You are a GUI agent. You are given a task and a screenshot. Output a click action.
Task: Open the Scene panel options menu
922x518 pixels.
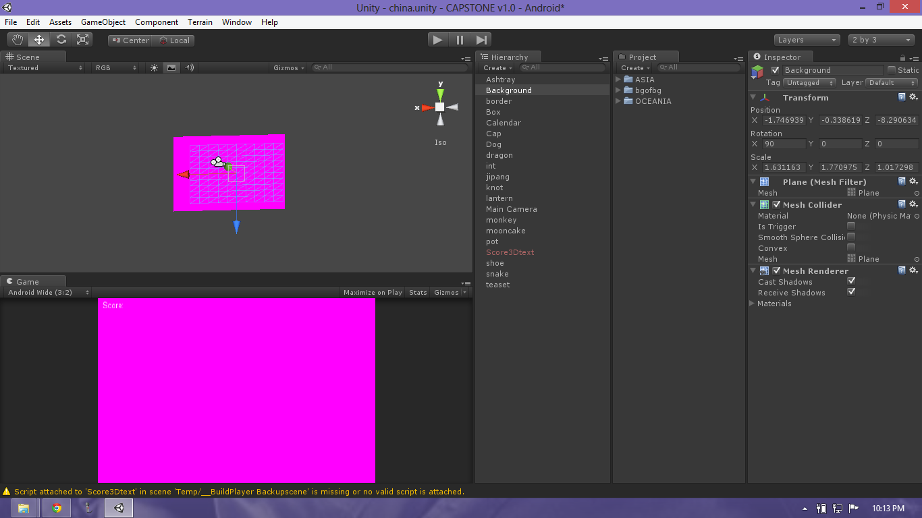(x=466, y=58)
